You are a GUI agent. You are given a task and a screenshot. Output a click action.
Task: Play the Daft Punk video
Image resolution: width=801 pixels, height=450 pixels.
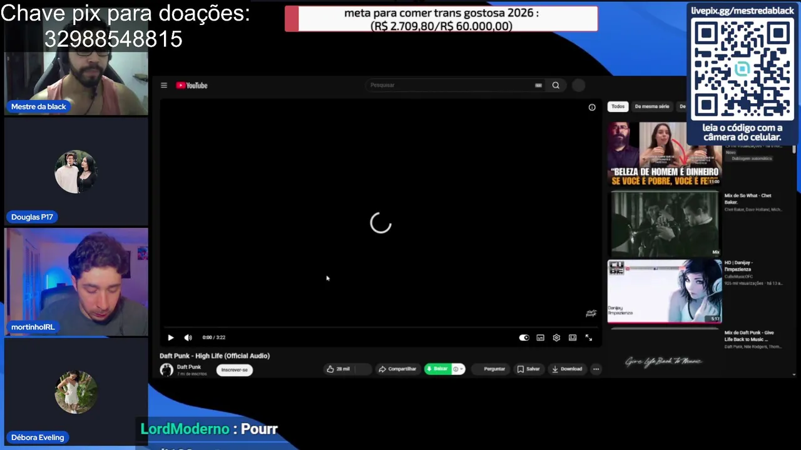coord(171,337)
